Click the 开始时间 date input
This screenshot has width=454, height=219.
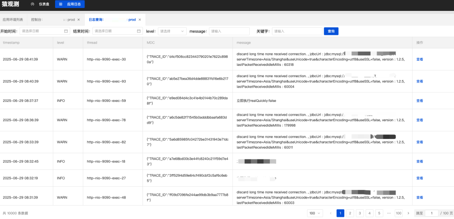pos(45,31)
